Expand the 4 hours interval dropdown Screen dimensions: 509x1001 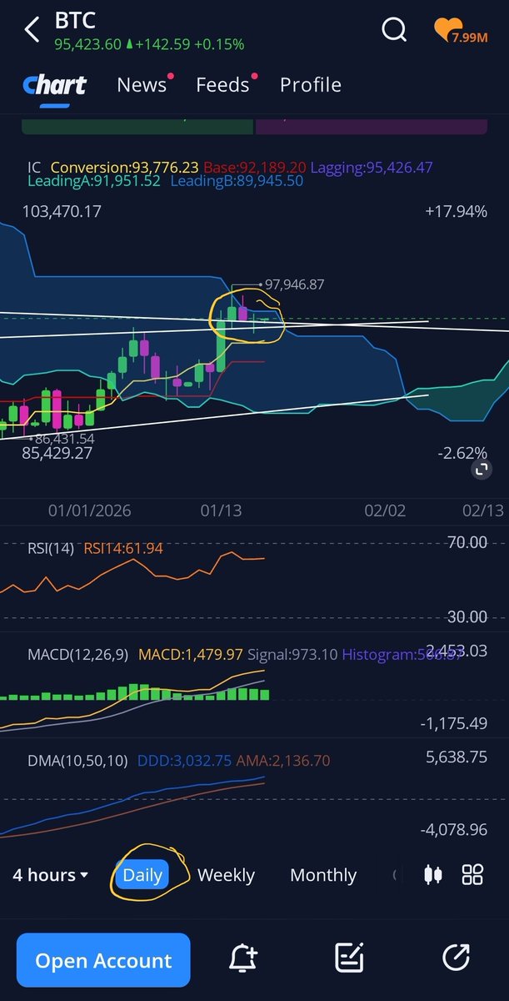point(50,874)
